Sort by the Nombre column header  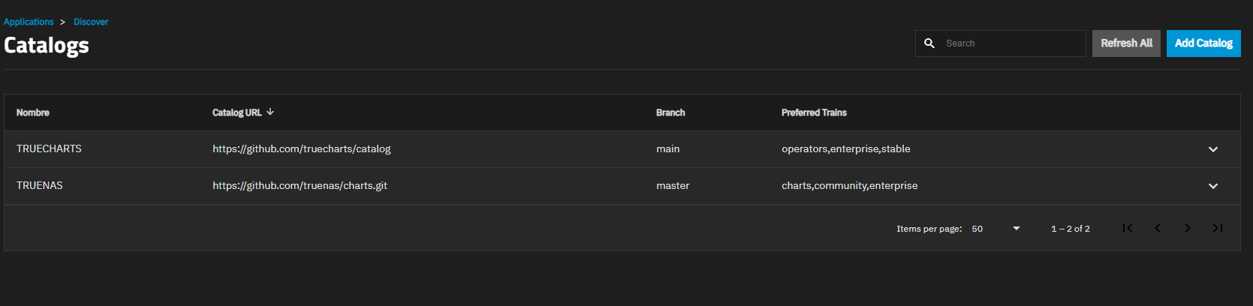33,112
